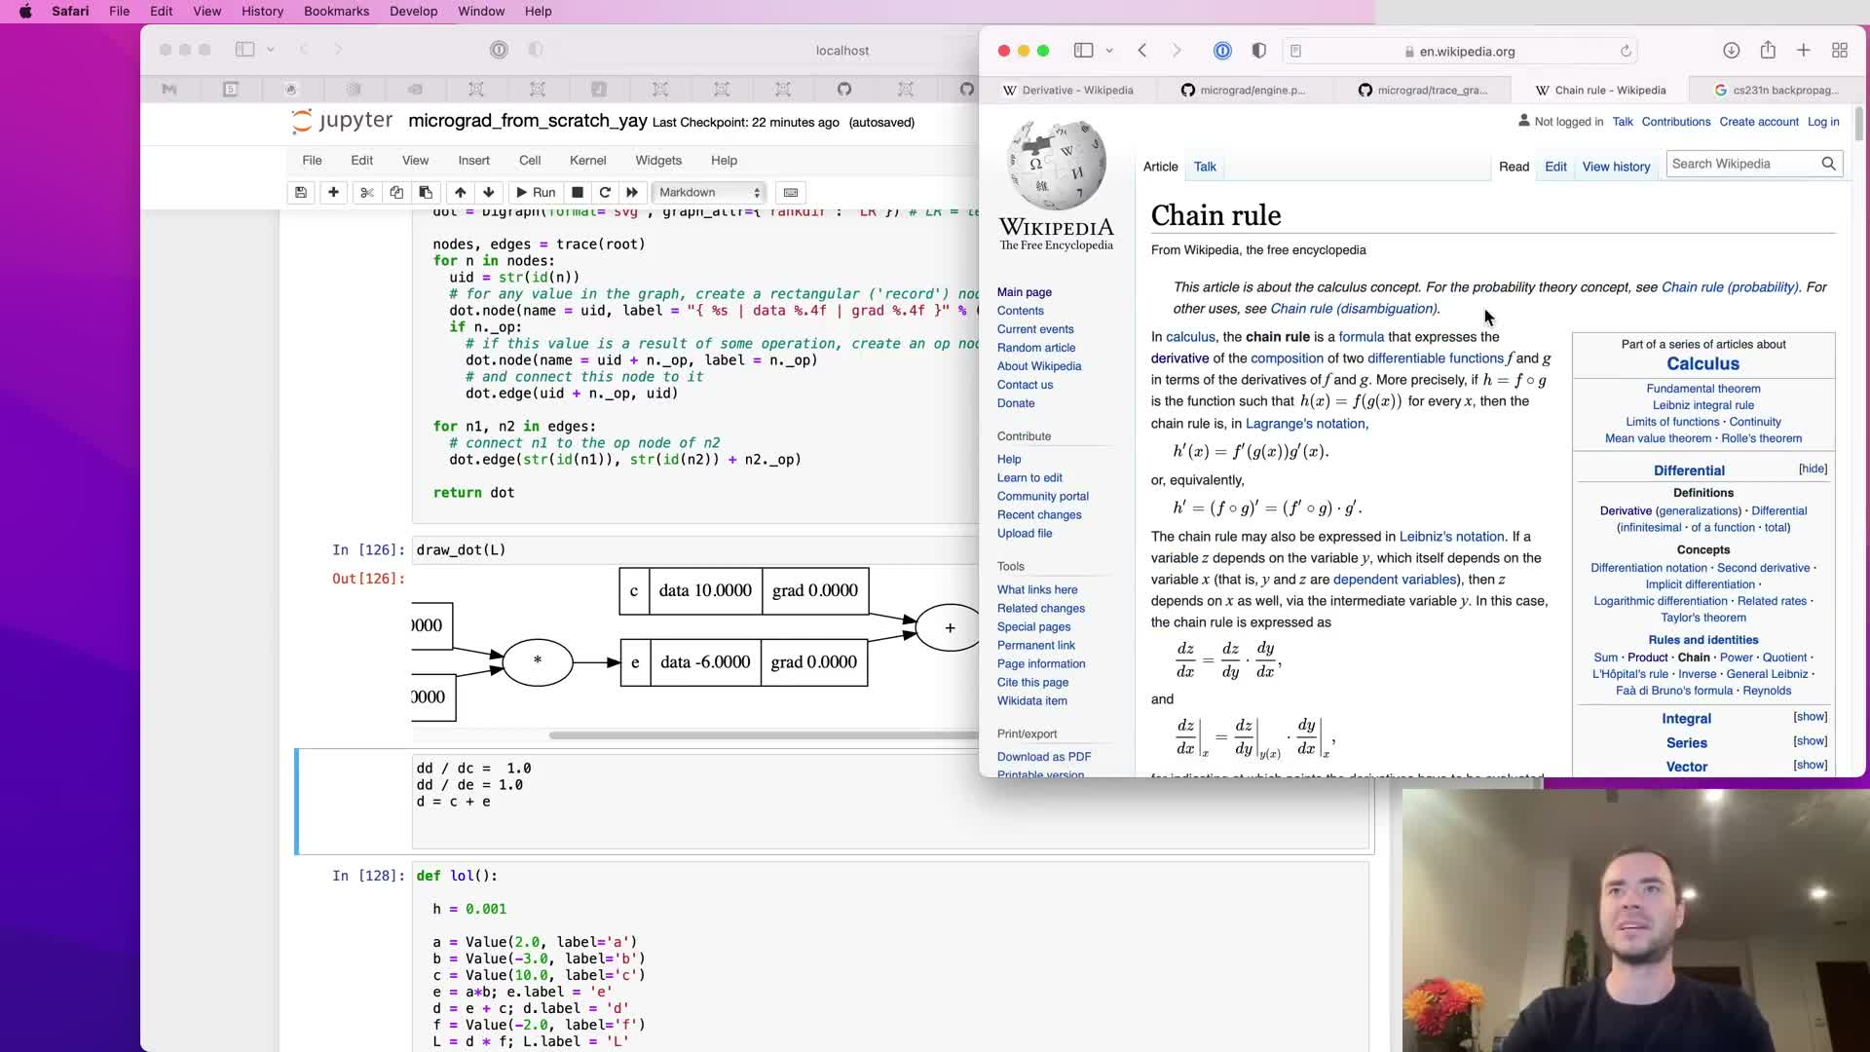
Task: Move selected cell up arrow
Action: 460,193
